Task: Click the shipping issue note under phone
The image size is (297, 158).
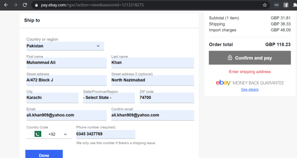Action: click(116, 143)
